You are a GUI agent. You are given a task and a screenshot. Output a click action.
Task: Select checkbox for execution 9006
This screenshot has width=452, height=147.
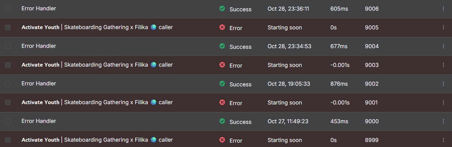pyautogui.click(x=8, y=9)
